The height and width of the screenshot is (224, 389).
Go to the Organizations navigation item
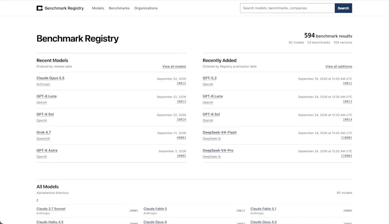click(x=146, y=8)
